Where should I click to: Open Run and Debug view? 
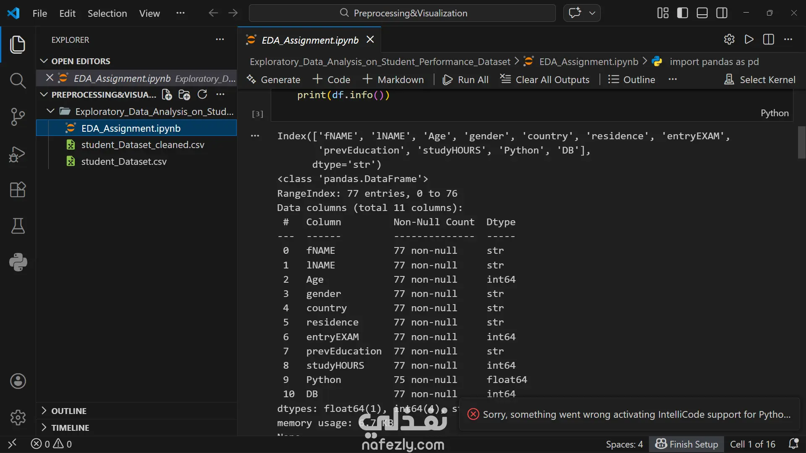pyautogui.click(x=18, y=154)
